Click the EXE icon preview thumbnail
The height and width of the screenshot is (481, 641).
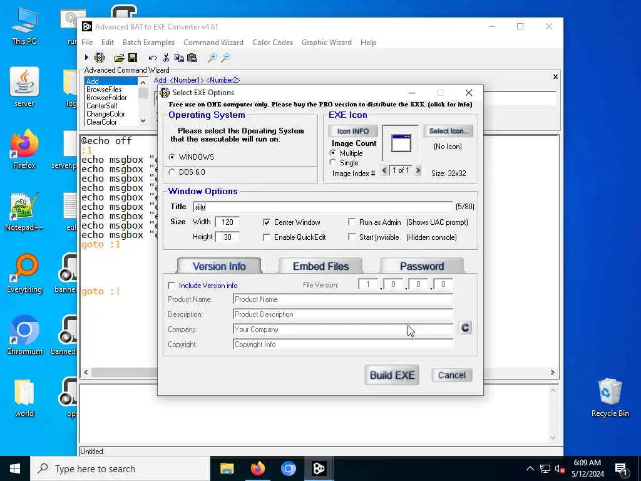401,143
